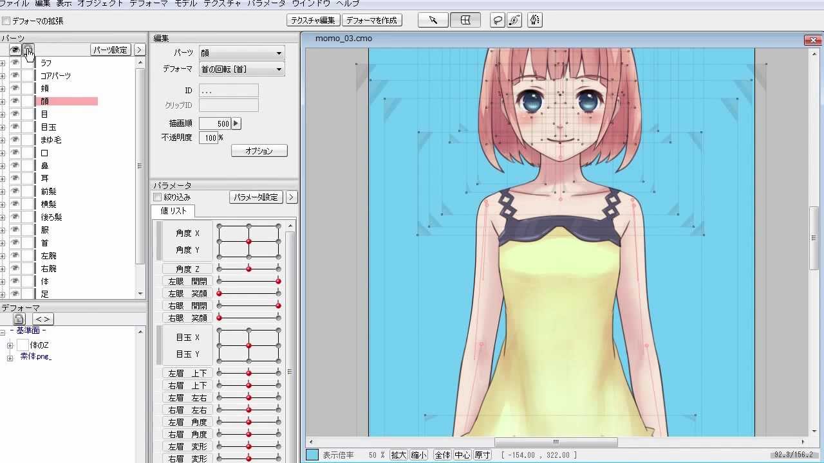Viewport: 824px width, 463px height.
Task: Open the モデル menu
Action: tap(186, 3)
